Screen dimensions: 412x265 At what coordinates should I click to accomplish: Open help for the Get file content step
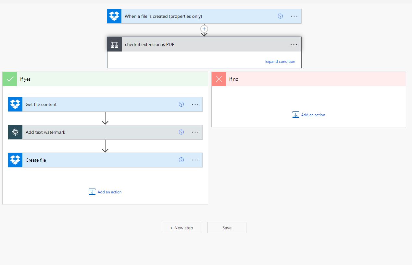[x=181, y=104]
